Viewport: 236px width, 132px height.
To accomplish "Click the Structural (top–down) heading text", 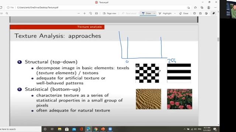I will [51, 62].
